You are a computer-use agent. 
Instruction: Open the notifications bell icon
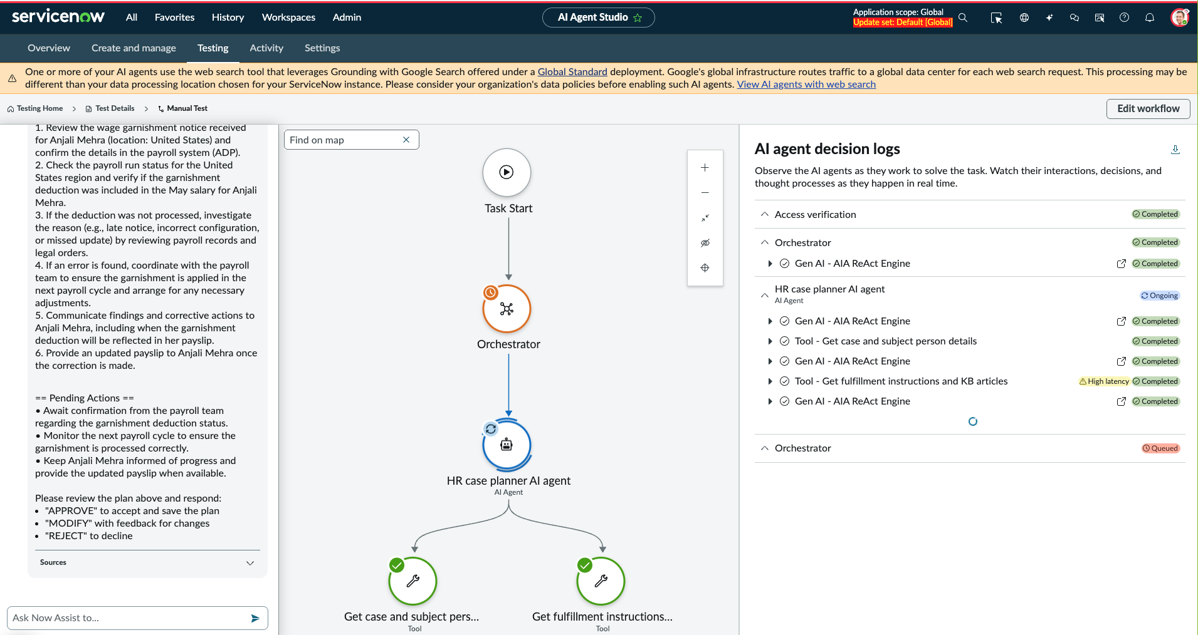point(1150,18)
